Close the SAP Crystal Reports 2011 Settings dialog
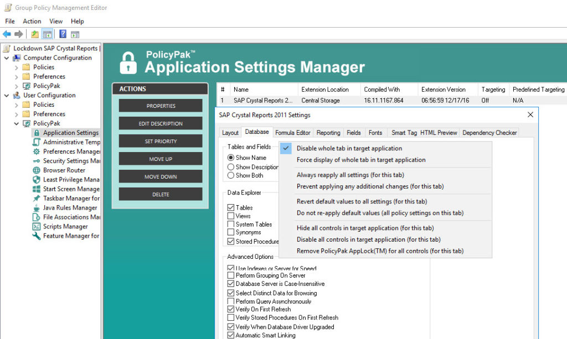The height and width of the screenshot is (339, 567). pyautogui.click(x=530, y=115)
